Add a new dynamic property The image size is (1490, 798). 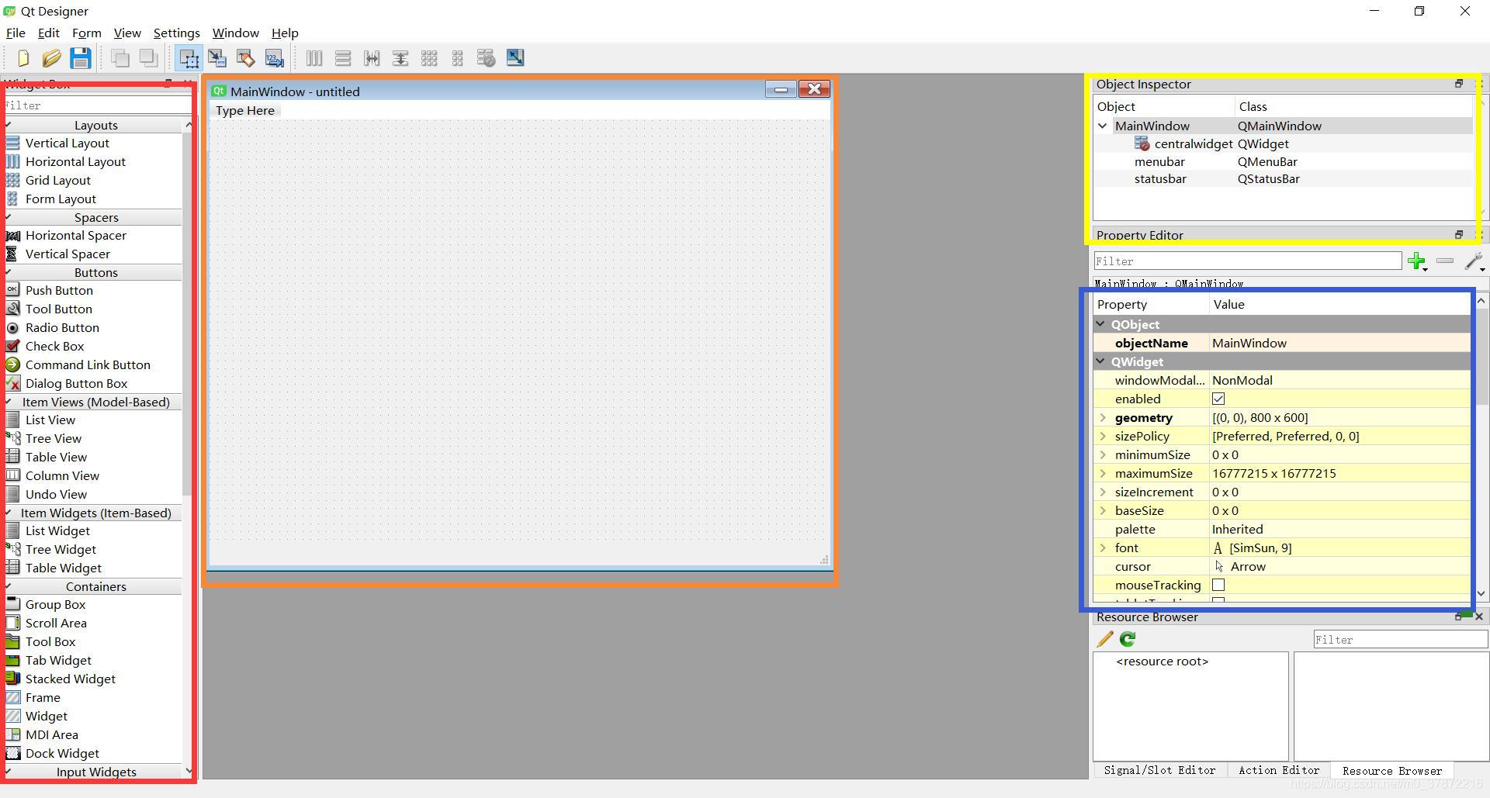(1418, 261)
